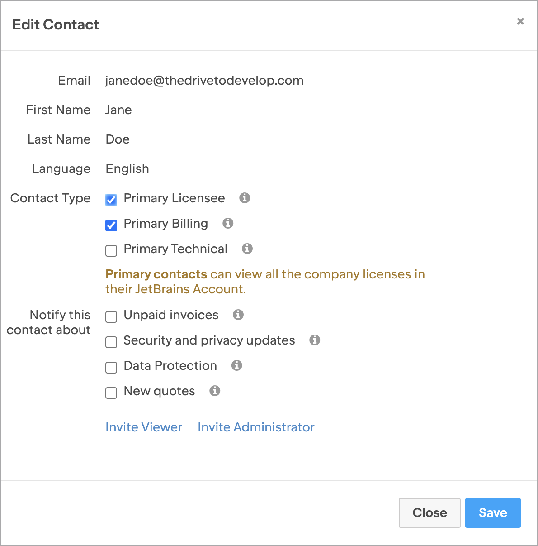Click the email address janedoe@thedrivetodevelop.com
The height and width of the screenshot is (546, 538).
tap(204, 81)
